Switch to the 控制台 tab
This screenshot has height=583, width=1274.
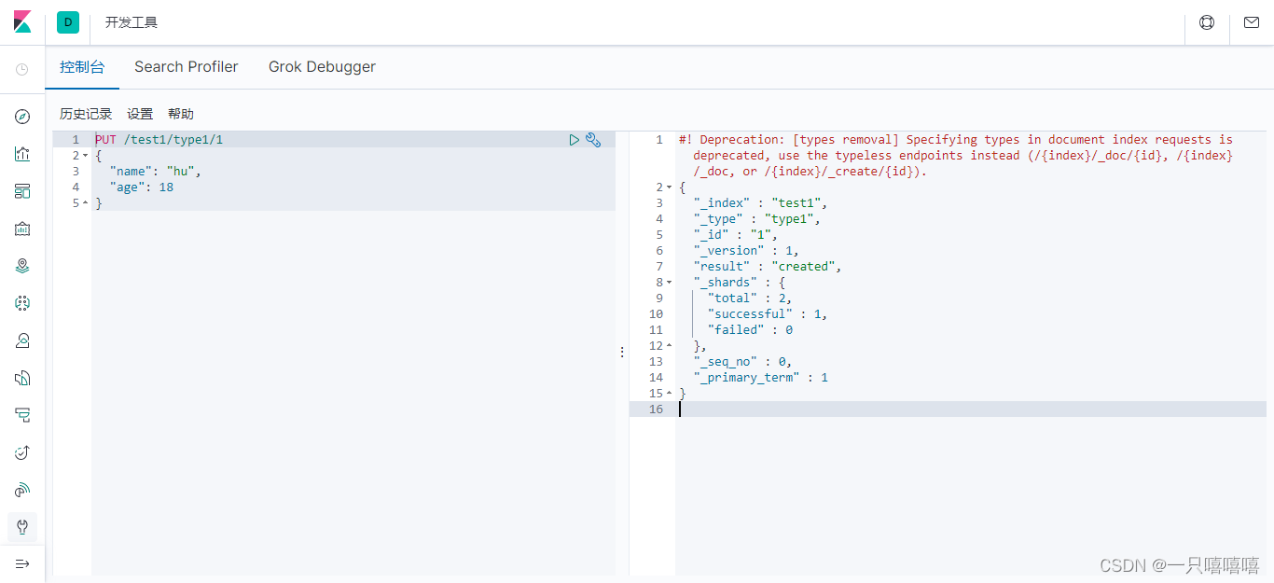click(82, 67)
